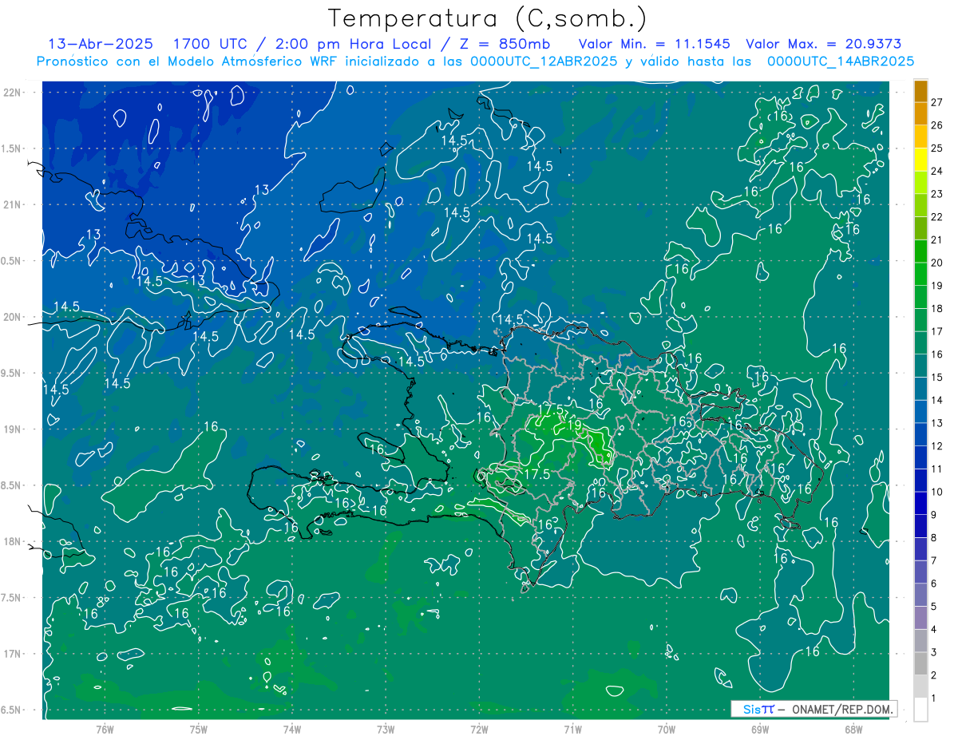Click the topmost brown-orange color scale swatch
Screen dimensions: 958x740
click(920, 91)
